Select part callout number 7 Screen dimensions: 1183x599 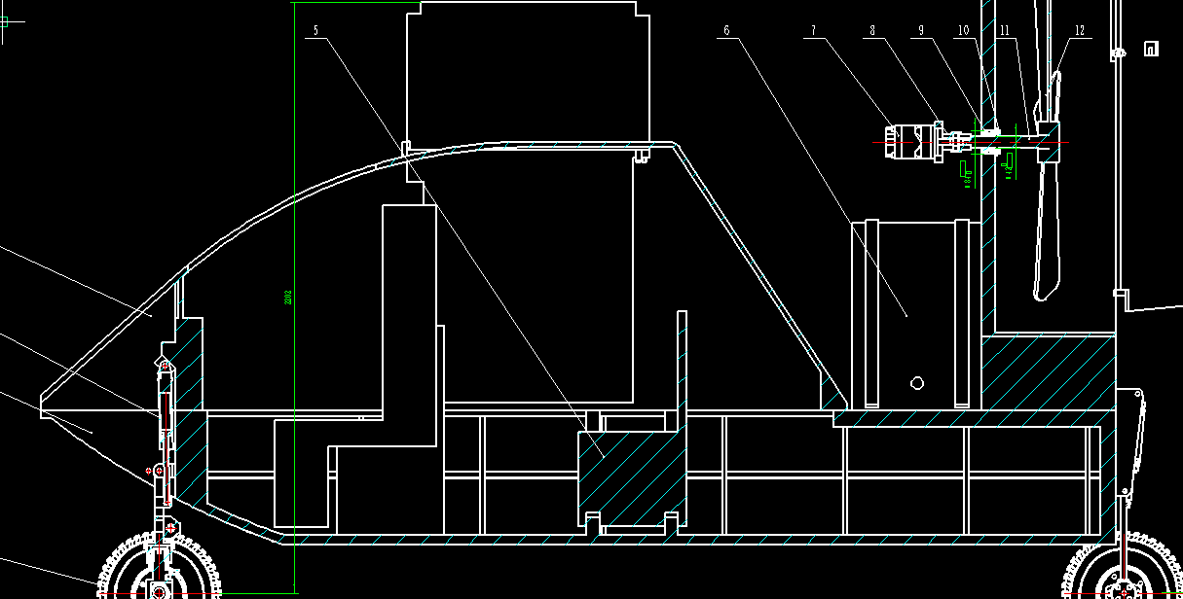[815, 30]
